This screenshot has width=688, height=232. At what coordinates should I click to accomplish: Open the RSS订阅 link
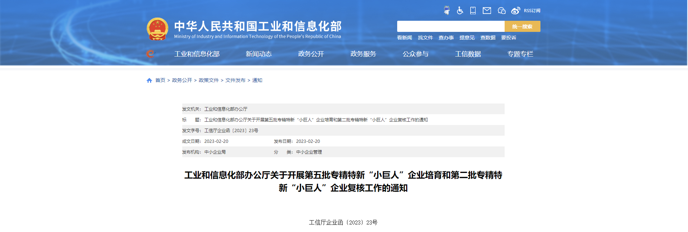click(x=532, y=11)
